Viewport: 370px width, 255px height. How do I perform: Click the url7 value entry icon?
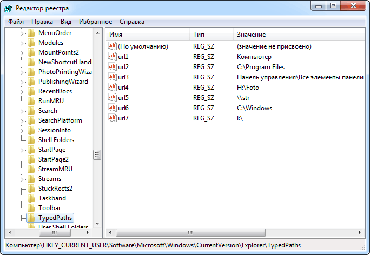(x=113, y=118)
